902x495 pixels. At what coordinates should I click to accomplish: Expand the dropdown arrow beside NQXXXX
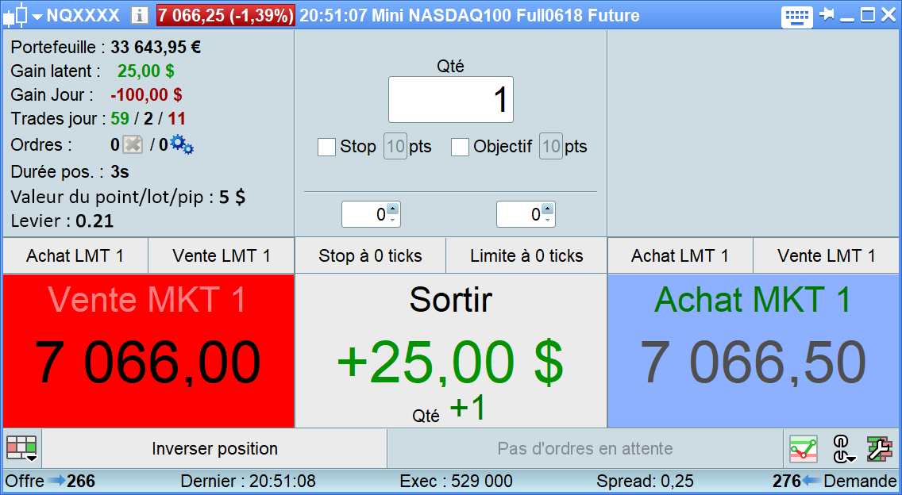[37, 17]
